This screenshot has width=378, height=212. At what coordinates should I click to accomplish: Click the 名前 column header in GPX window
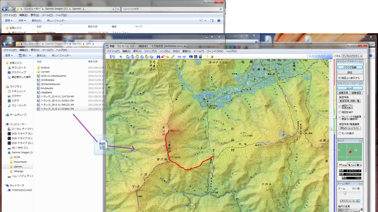[x=39, y=62]
